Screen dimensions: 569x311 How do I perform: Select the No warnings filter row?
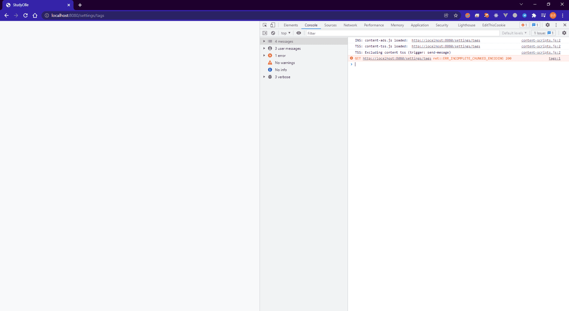click(304, 63)
